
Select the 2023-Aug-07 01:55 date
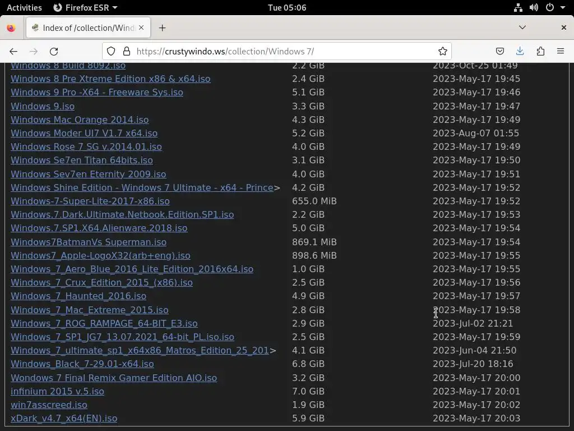pos(475,134)
